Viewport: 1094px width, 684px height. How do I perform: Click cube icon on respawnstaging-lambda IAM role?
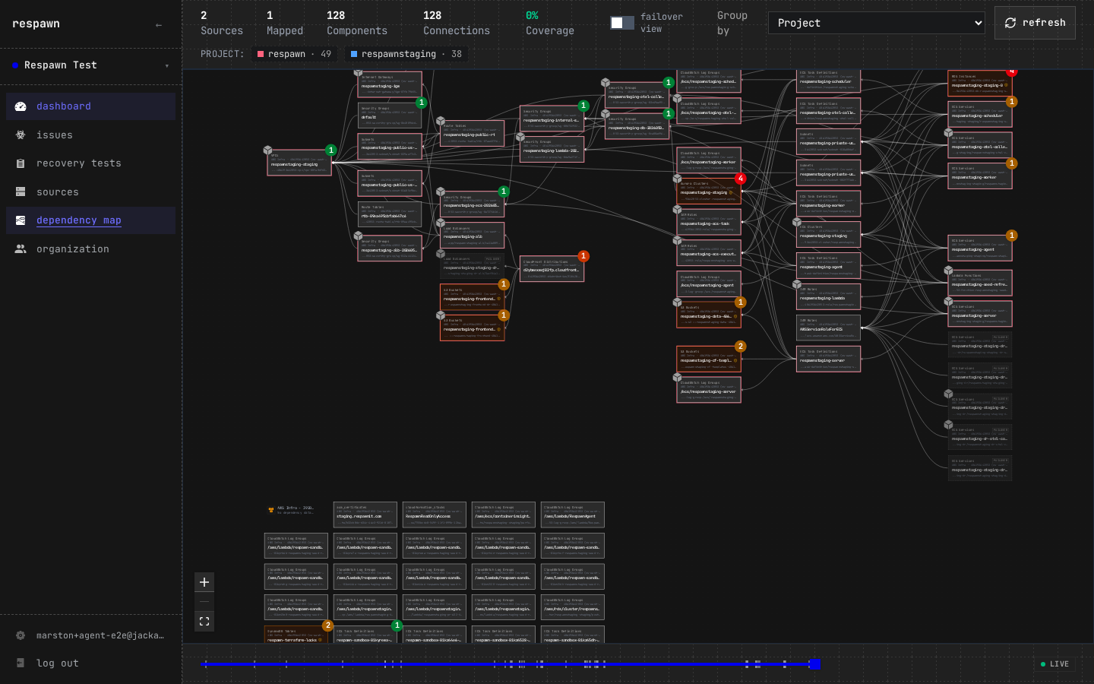coord(797,285)
